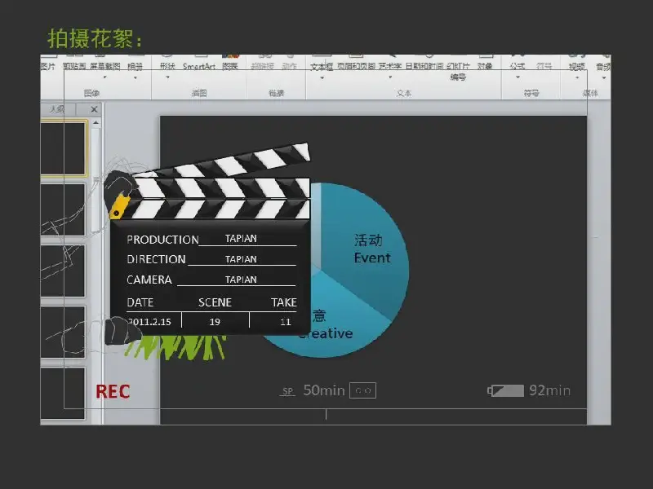Click the PRODUCTION label on clapperboard

click(162, 240)
